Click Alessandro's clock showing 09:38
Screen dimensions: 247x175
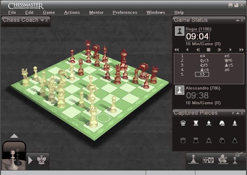197,95
